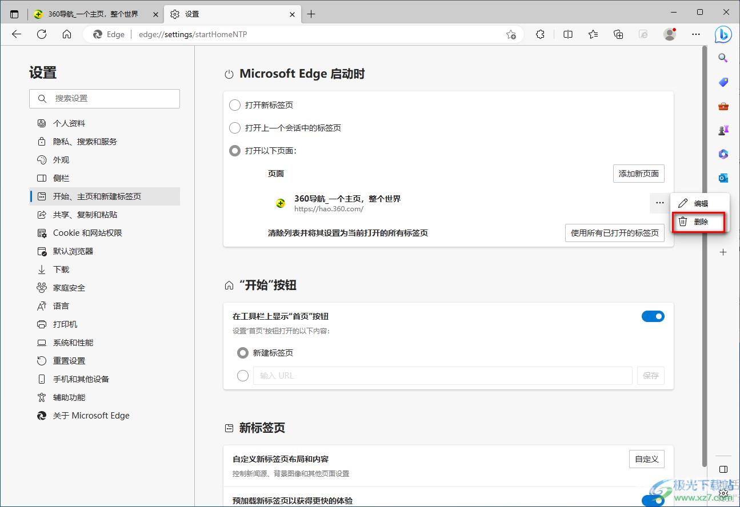Open sidebar Search magnifier icon
Viewport: 740px width, 507px height.
point(723,58)
